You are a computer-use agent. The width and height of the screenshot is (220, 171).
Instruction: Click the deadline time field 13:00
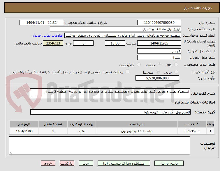click(115, 43)
